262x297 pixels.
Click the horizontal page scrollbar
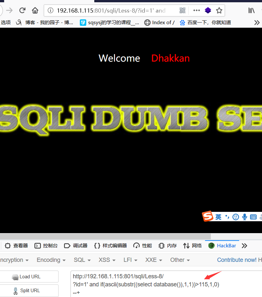tap(105, 236)
